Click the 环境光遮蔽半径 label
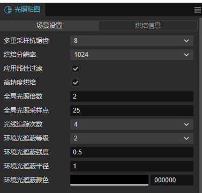The width and height of the screenshot is (202, 193). pyautogui.click(x=26, y=166)
